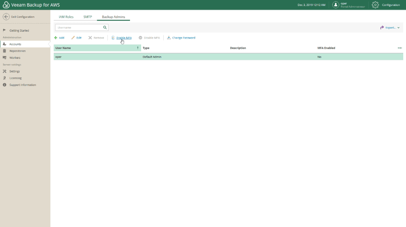Click the Disable MFA circle icon
The image size is (406, 227).
[140, 38]
